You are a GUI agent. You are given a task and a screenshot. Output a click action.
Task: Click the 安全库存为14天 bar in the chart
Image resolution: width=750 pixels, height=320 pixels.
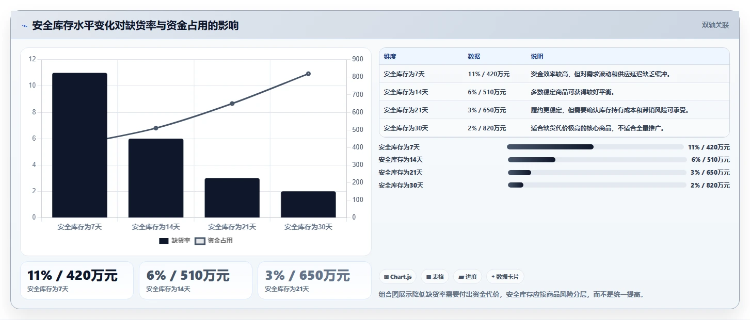click(x=156, y=178)
